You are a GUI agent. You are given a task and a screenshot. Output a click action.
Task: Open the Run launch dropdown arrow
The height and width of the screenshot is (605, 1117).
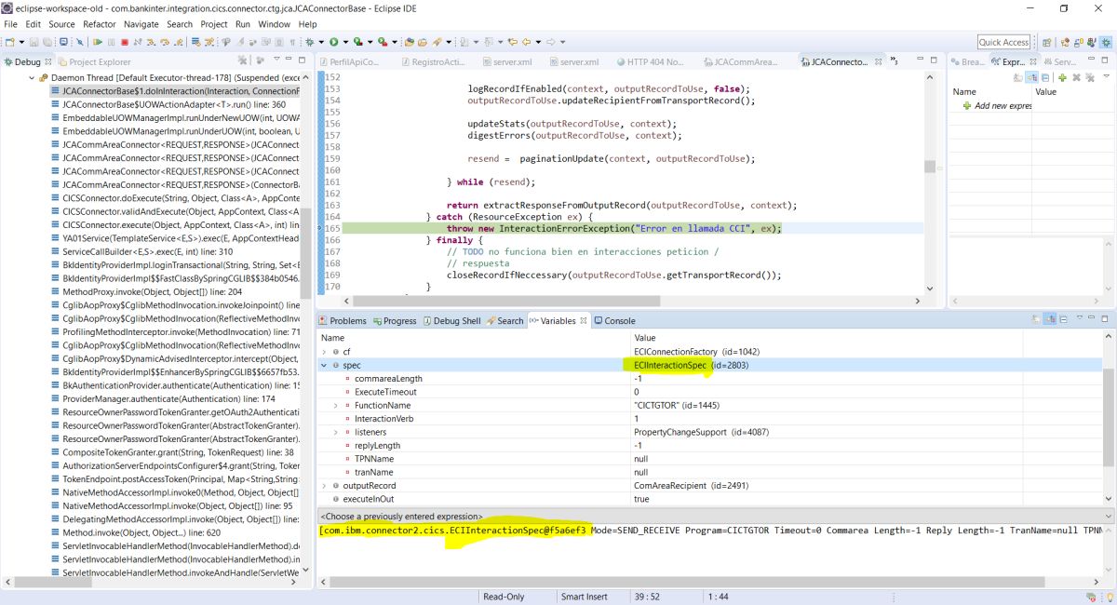pyautogui.click(x=345, y=42)
